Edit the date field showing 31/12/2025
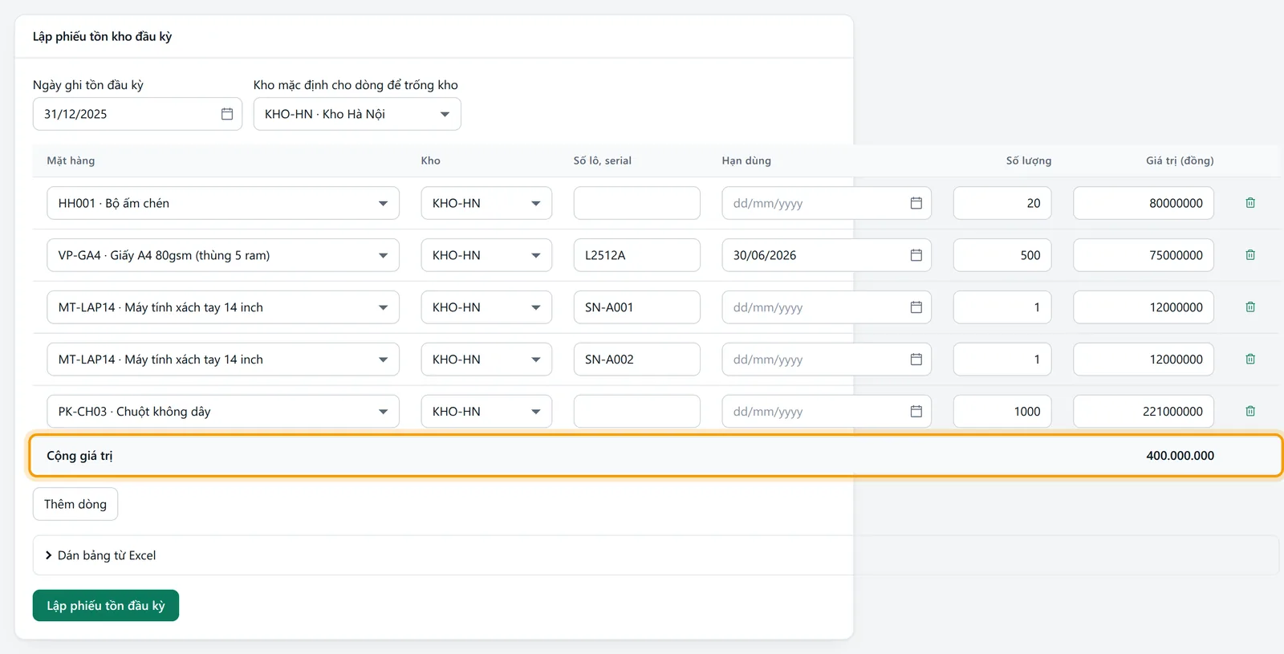 click(137, 114)
